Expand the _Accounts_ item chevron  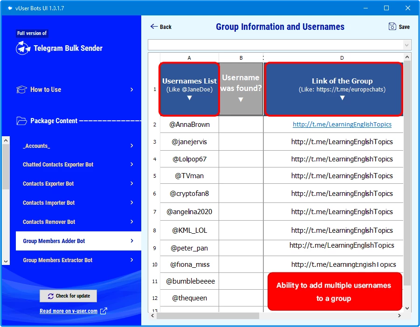click(x=132, y=146)
